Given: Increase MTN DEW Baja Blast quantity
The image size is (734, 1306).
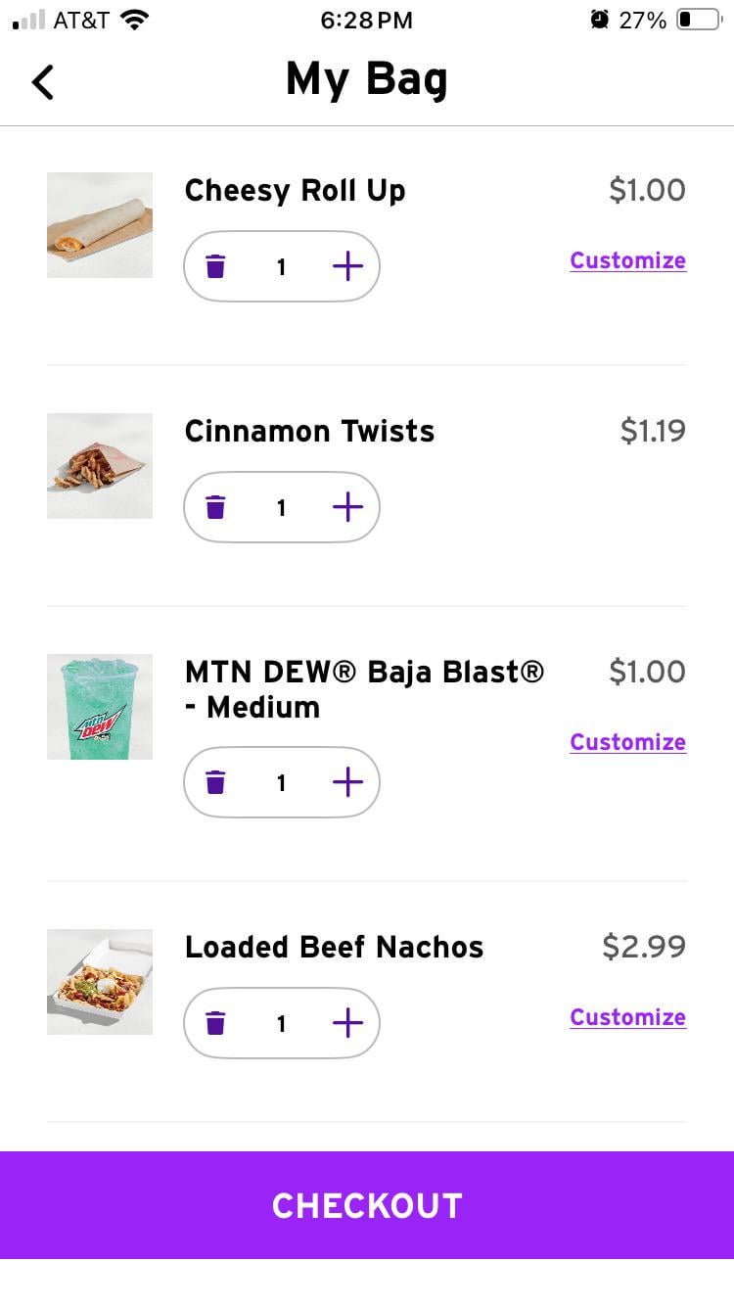Looking at the screenshot, I should (x=347, y=782).
